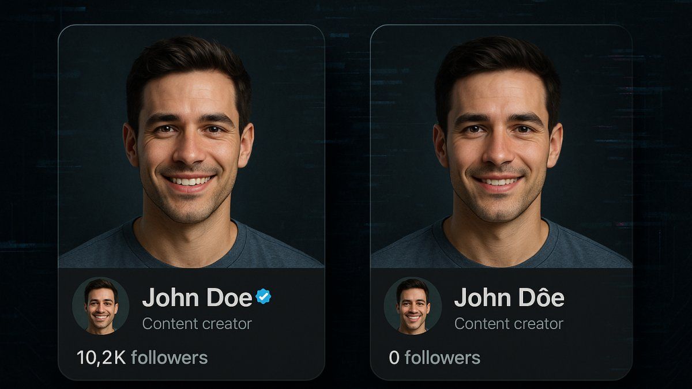Screen dimensions: 692x389
Task: Select the large portrait on the John Dôe card
Action: [x=501, y=146]
